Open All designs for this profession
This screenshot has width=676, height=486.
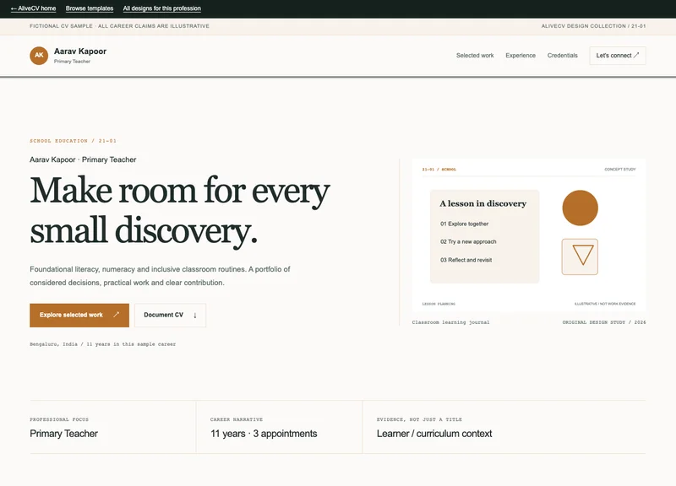[x=162, y=8]
